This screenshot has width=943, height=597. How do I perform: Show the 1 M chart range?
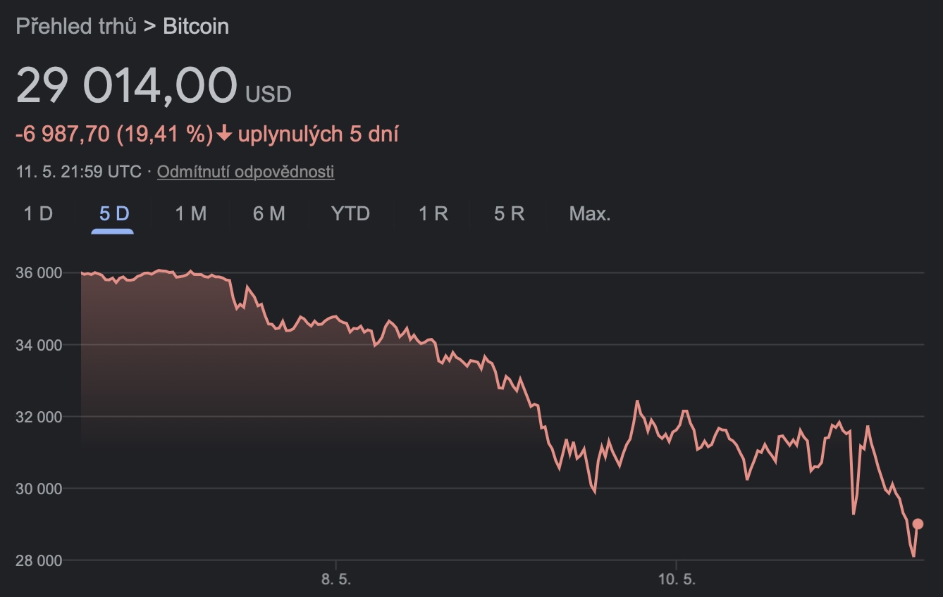click(x=190, y=213)
